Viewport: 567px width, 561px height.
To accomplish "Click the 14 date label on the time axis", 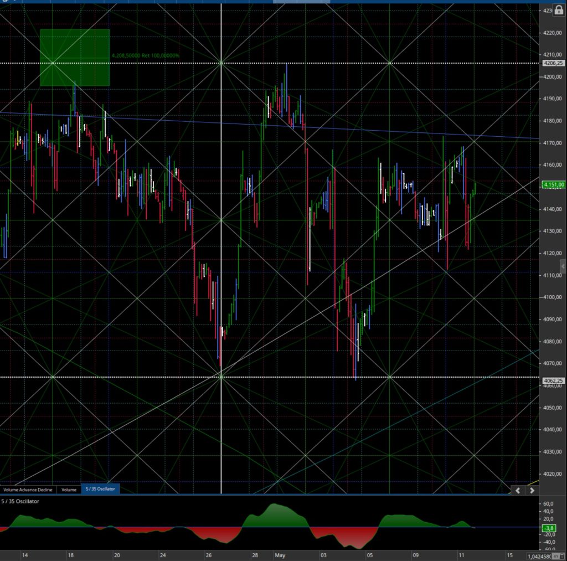I will [x=24, y=555].
